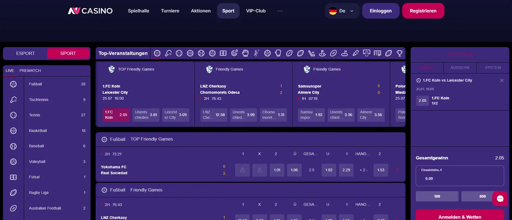Screen dimensions: 512x220
Task: Open Top-Veranstaltungen heading
Action: (123, 53)
